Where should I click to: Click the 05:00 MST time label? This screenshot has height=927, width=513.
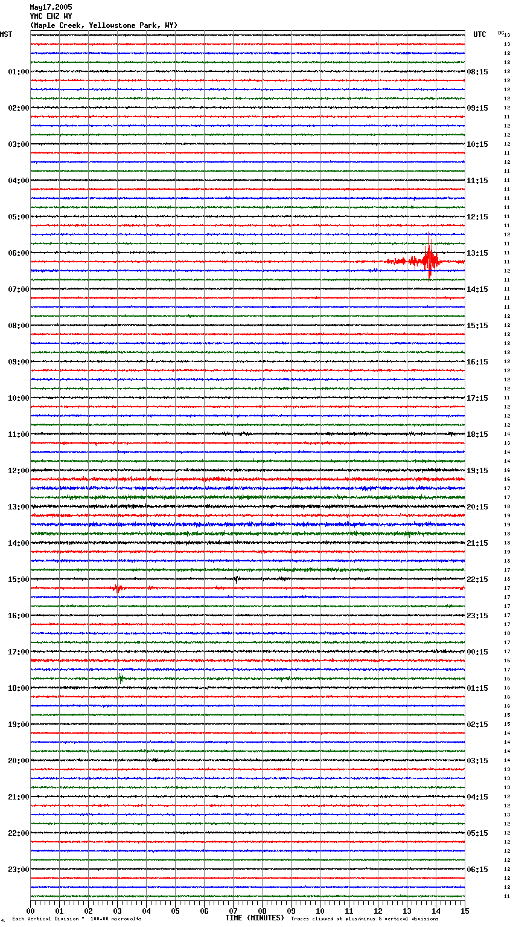pos(19,217)
